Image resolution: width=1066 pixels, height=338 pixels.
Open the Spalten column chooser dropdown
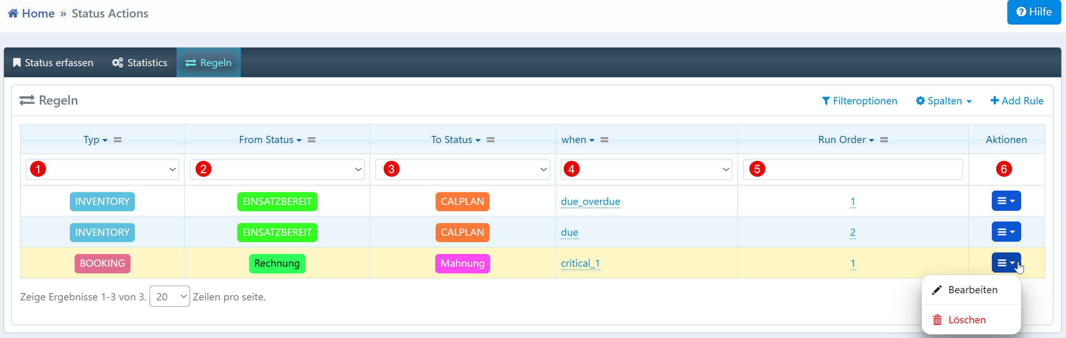943,101
